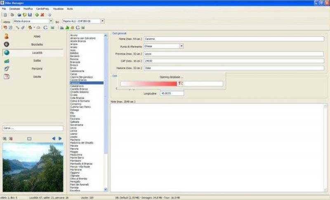Click the fullscreen image icon above the photo

coord(29,139)
